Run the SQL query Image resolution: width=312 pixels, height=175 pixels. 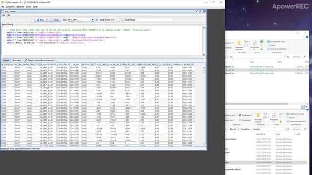[x=40, y=20]
